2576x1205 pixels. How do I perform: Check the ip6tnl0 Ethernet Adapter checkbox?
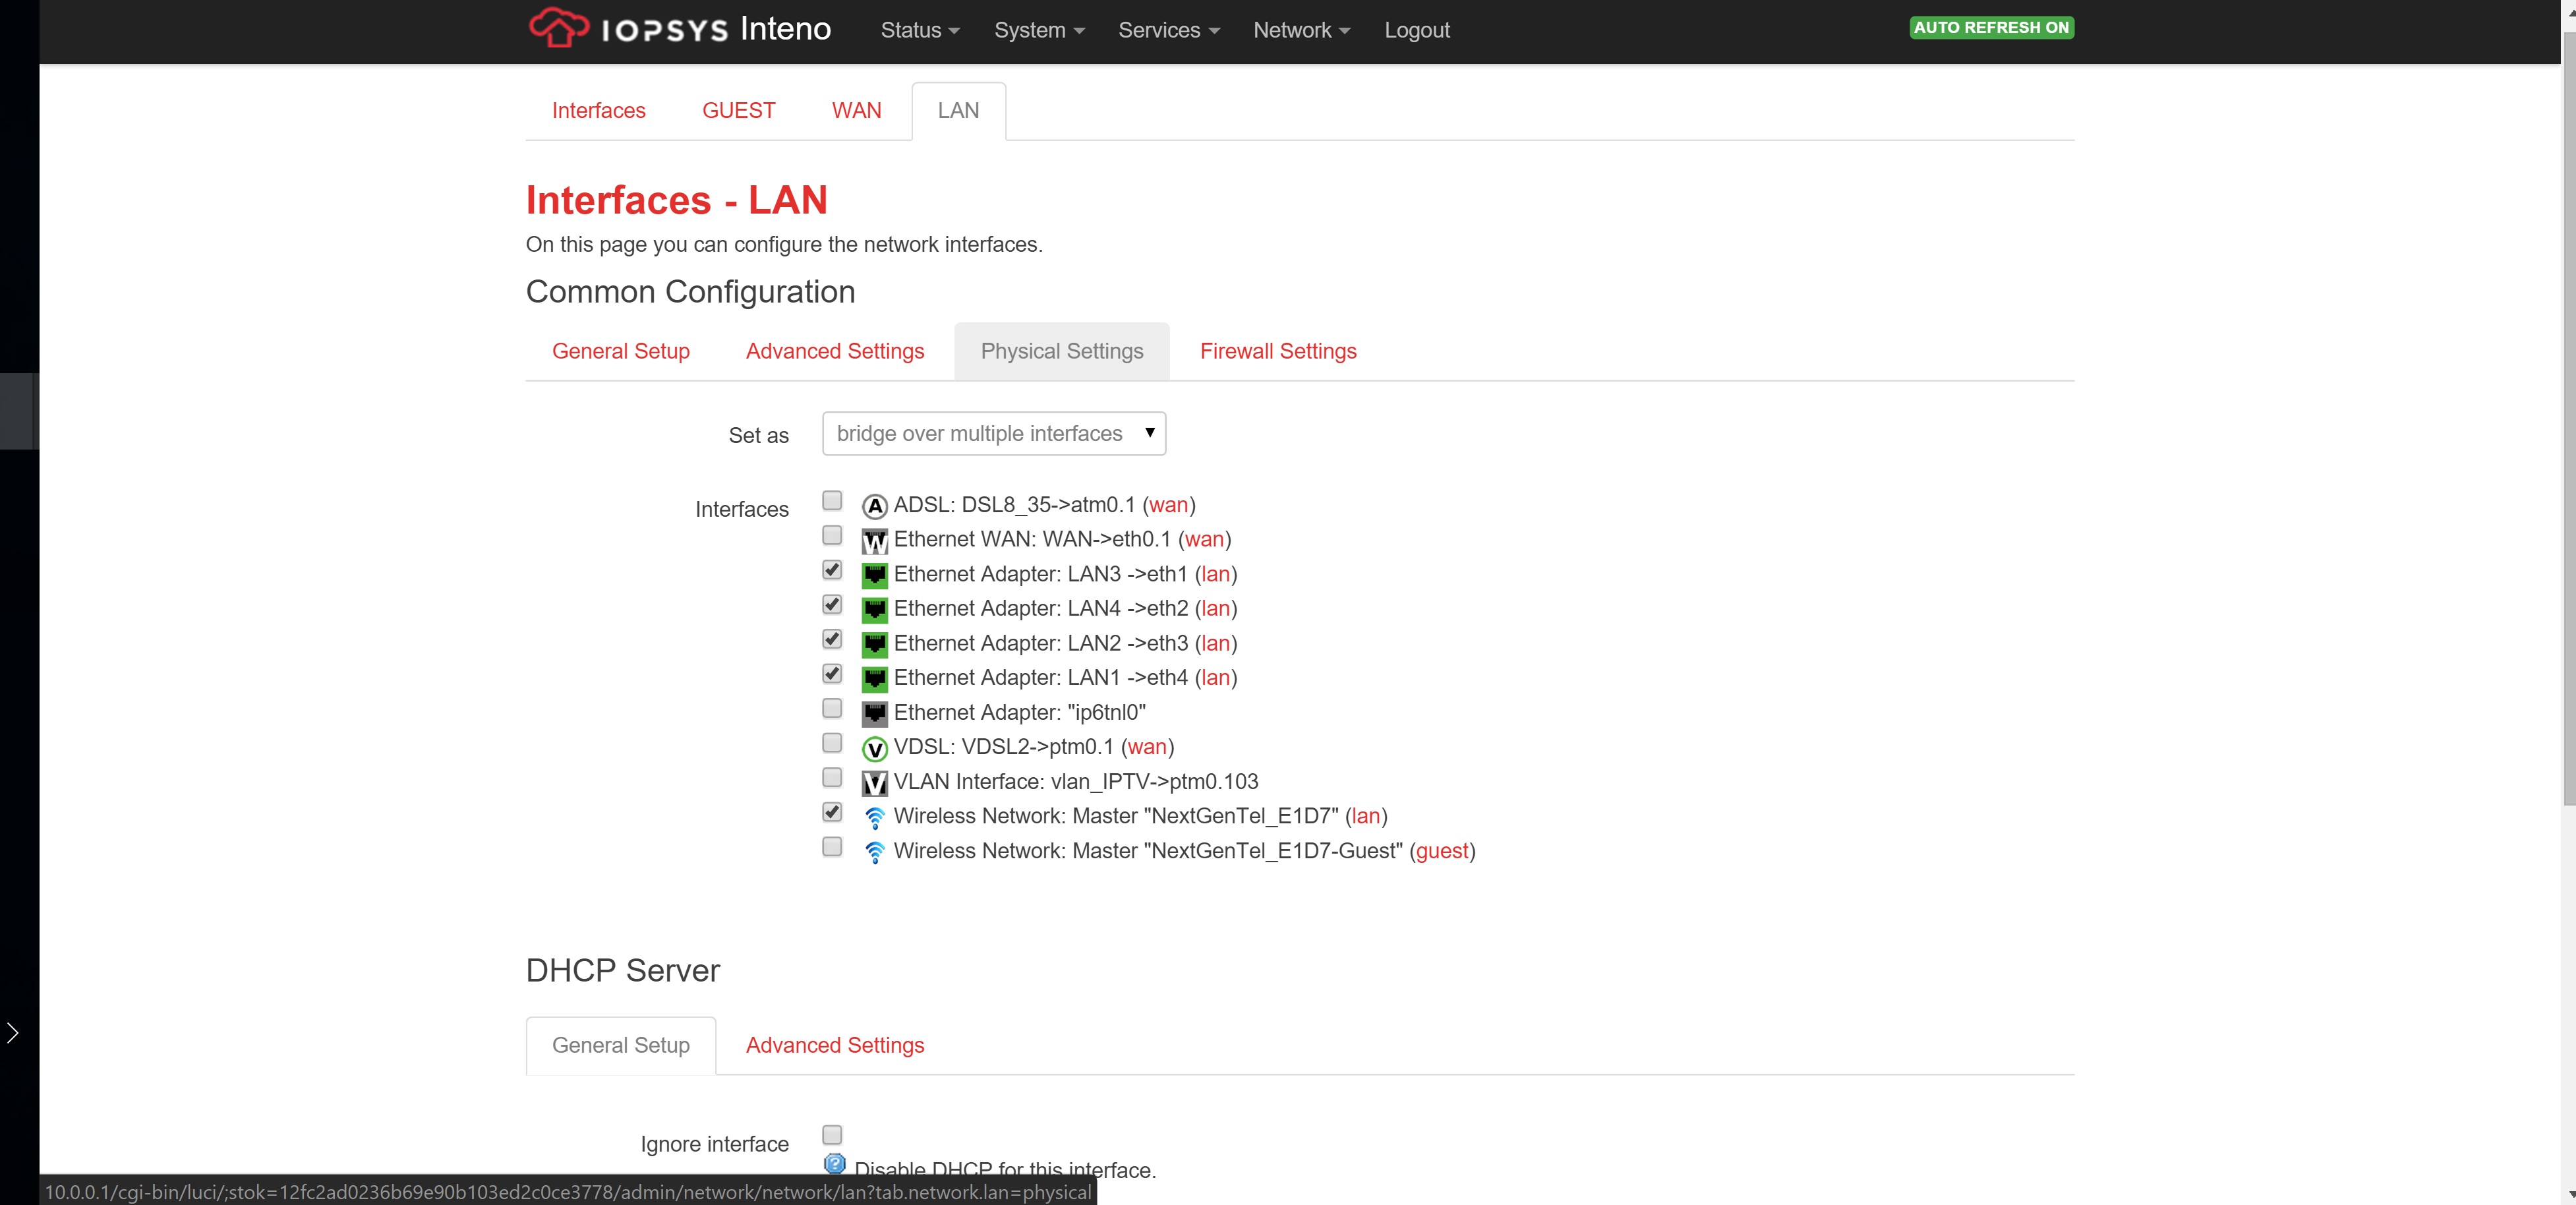[831, 708]
